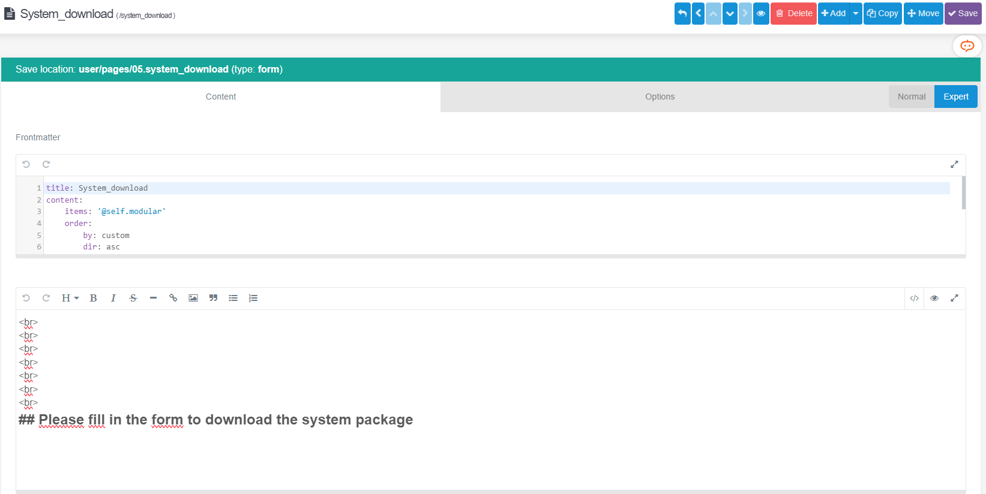This screenshot has width=986, height=494.
Task: Delete the System_download page
Action: click(793, 13)
